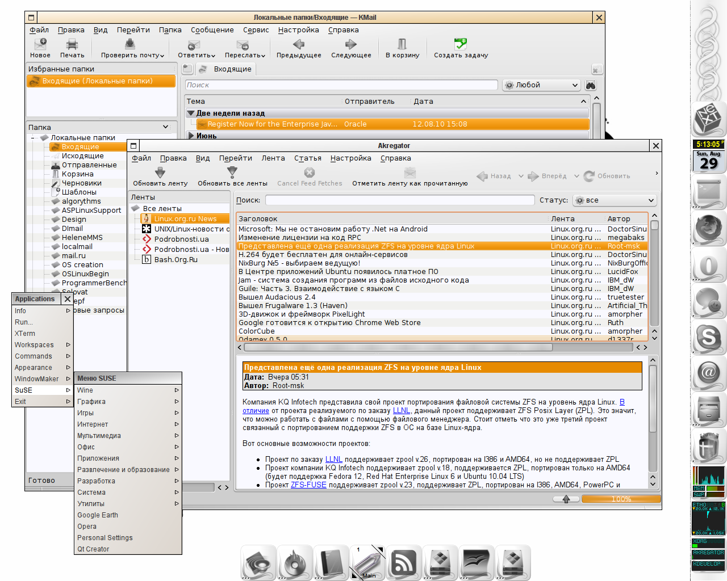Click Отметить ленту как прочитанную icon
The width and height of the screenshot is (727, 581).
[410, 172]
